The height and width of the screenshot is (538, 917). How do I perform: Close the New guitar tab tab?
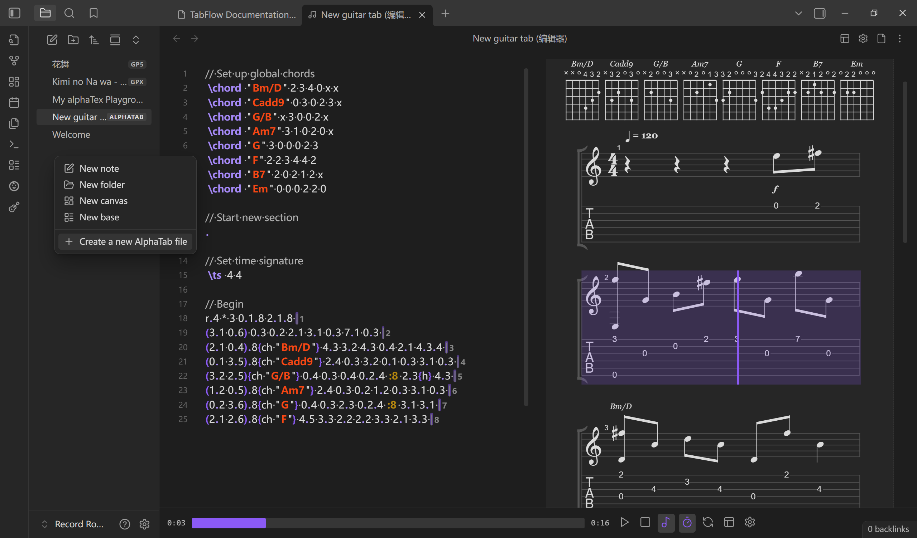(x=422, y=15)
